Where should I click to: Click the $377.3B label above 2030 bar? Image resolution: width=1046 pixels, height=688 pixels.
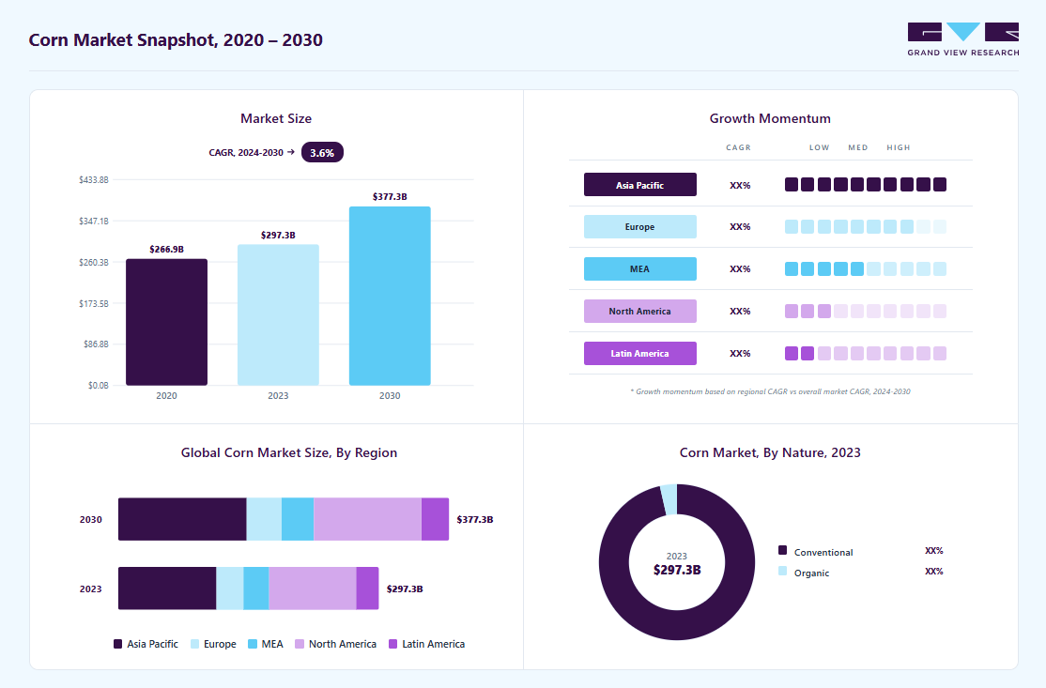[390, 197]
